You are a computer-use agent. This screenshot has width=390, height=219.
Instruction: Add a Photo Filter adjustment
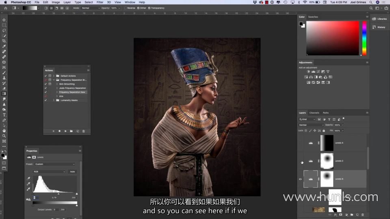tap(321, 77)
